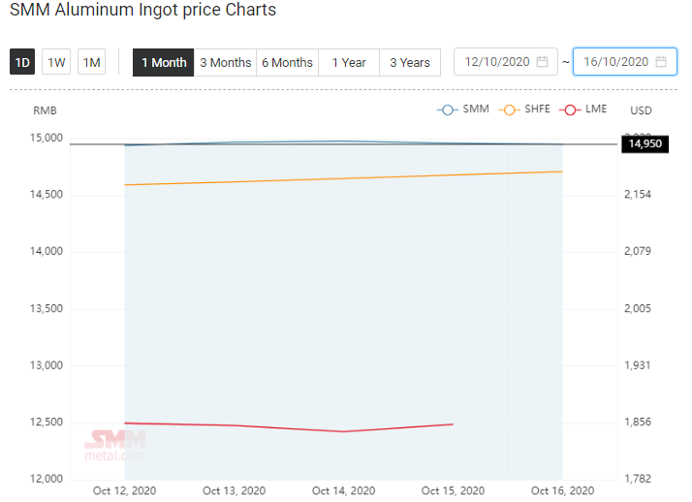Click the 14,500 RMB axis value
The height and width of the screenshot is (502, 692).
point(47,194)
